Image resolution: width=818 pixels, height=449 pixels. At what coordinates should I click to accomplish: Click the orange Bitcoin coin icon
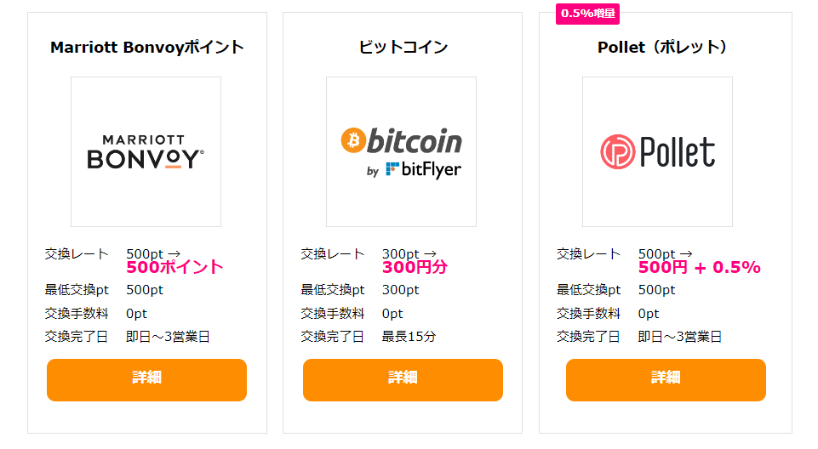(354, 140)
